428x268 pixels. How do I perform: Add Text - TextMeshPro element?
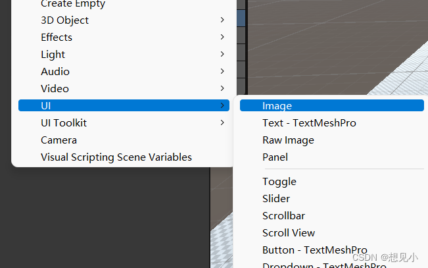pyautogui.click(x=331, y=122)
